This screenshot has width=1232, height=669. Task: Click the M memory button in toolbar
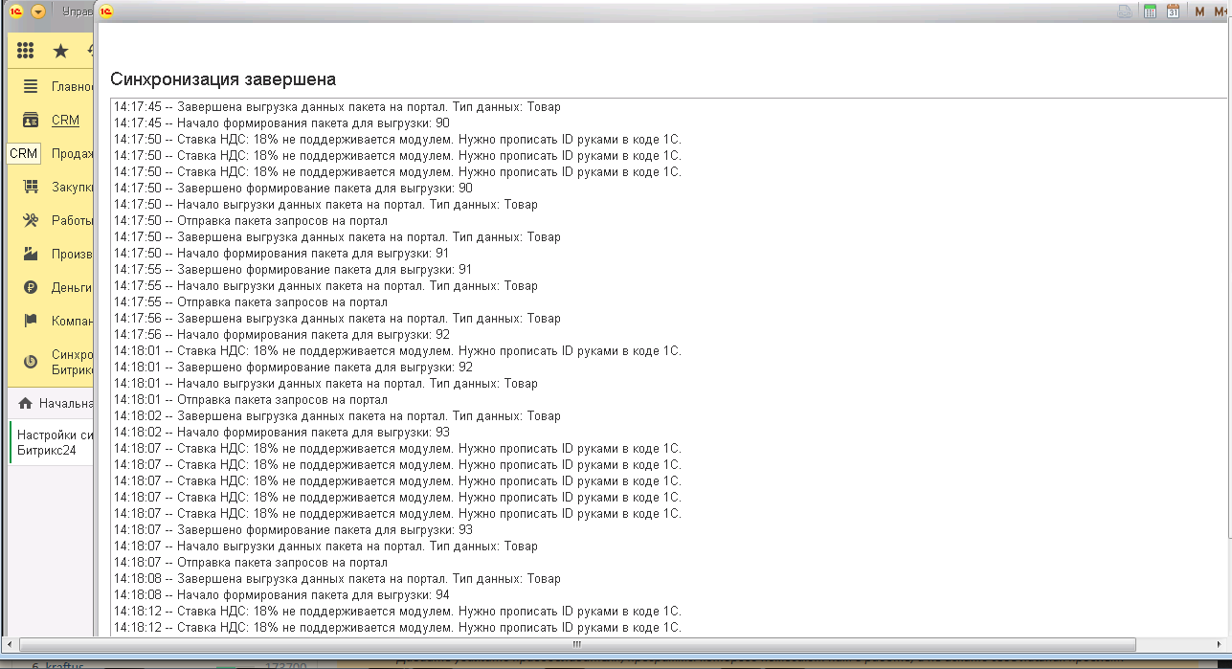pyautogui.click(x=1198, y=11)
